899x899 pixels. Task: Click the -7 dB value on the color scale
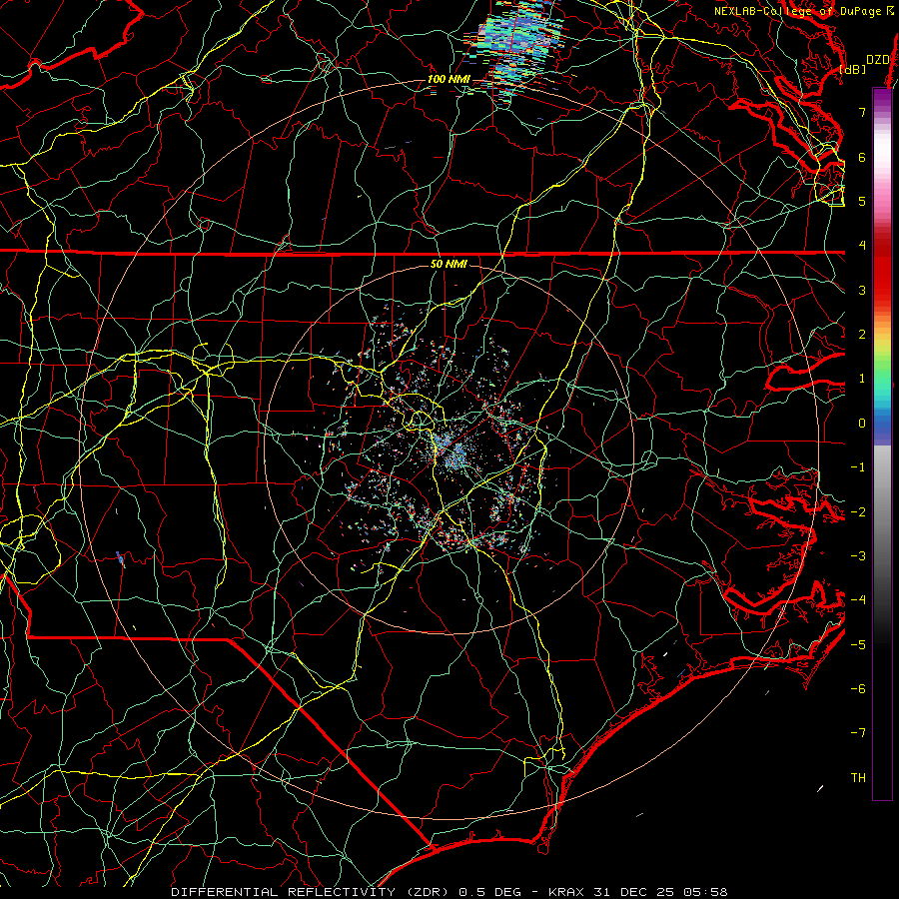858,733
